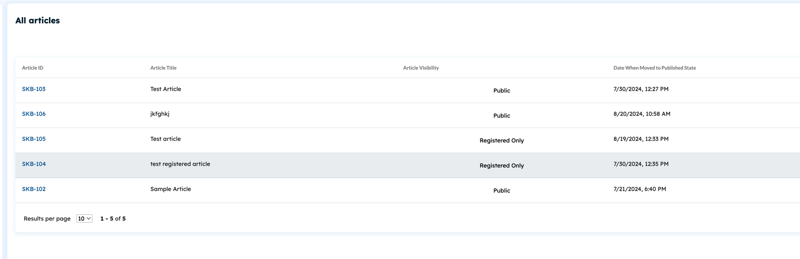Screen dimensions: 800x259
Task: Click the 8/20/2024, 10:58 AM date cell
Action: (x=642, y=114)
